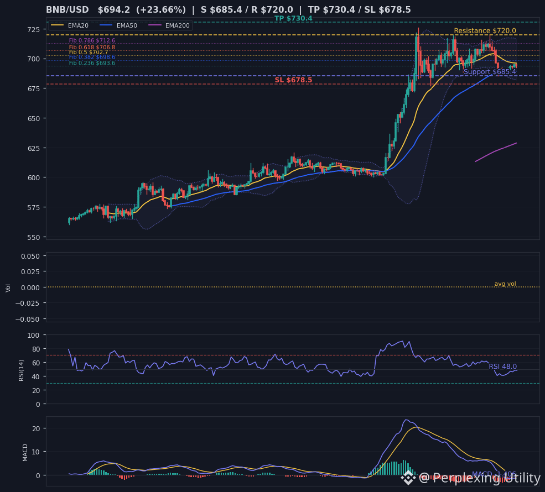Click the purple EMA200 legend line swatch

pyautogui.click(x=155, y=25)
